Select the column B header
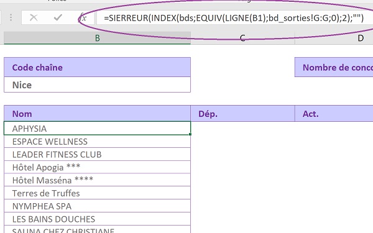Image resolution: width=373 pixels, height=233 pixels. point(98,38)
